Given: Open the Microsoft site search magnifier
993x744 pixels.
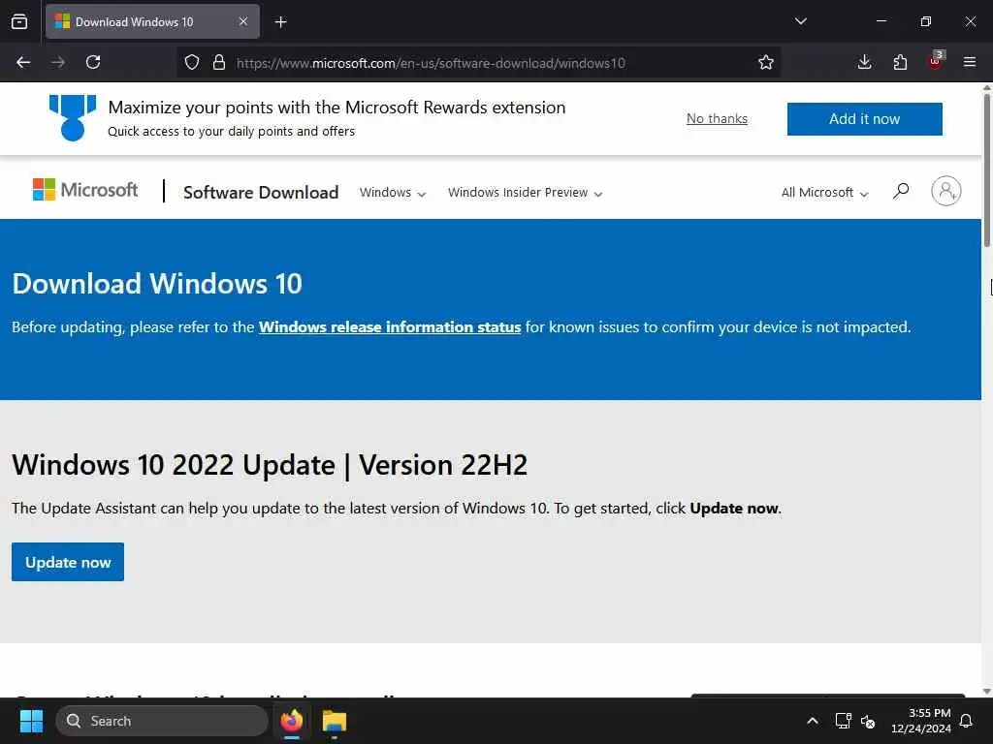Looking at the screenshot, I should coord(901,191).
